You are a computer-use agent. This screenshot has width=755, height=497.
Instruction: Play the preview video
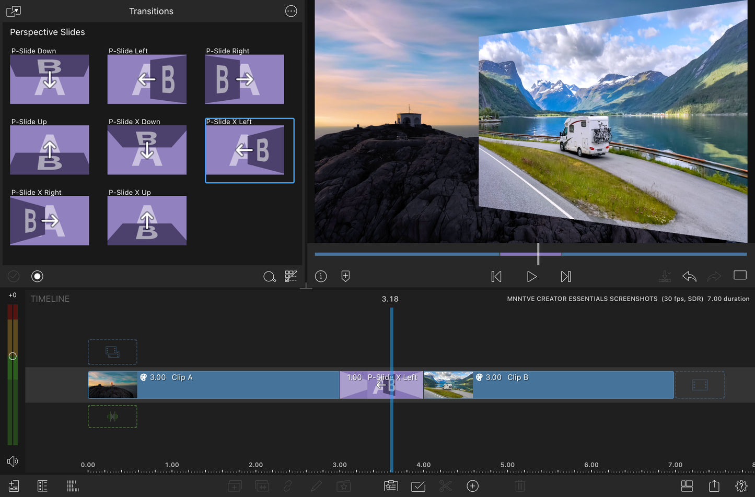coord(531,277)
